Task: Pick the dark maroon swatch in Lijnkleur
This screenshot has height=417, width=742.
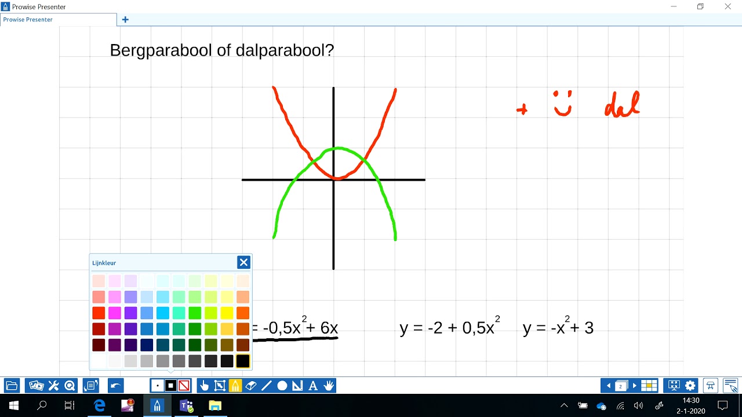Action: tap(99, 345)
